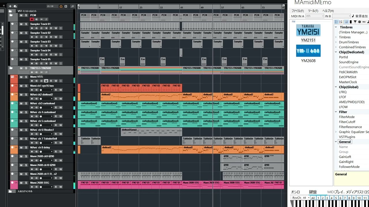
Task: Open the ツール(T) menu
Action: 313,11
